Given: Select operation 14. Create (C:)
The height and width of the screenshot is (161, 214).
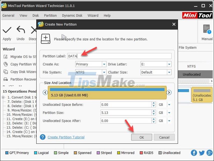Looking at the screenshot, I should 22,132.
